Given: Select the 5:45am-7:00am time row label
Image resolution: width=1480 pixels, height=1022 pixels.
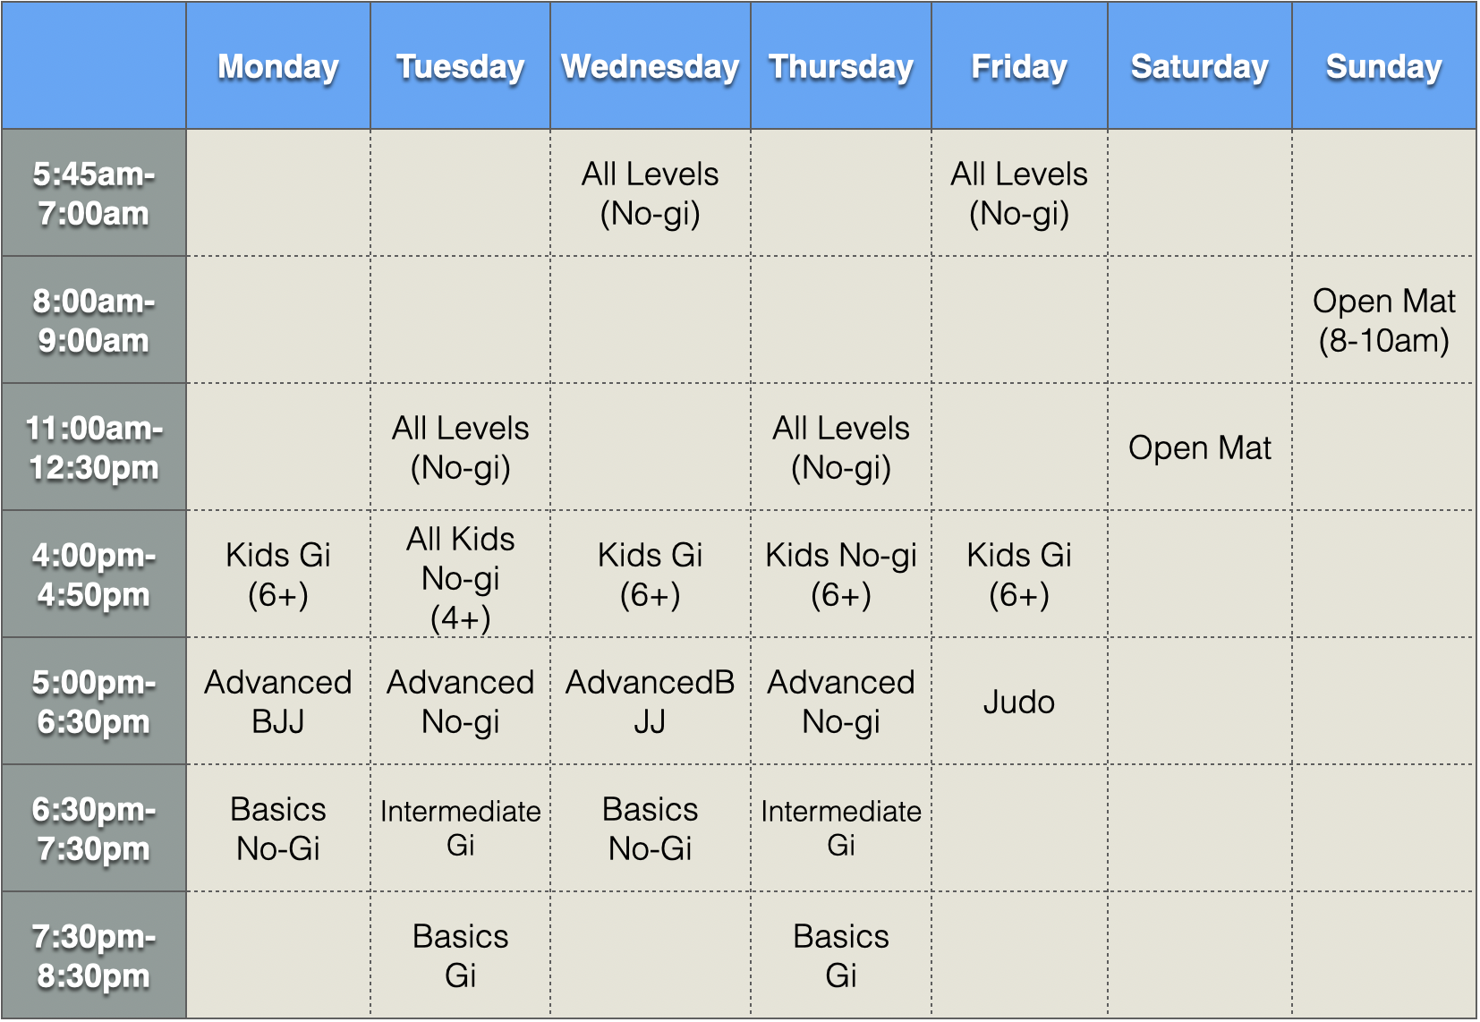Looking at the screenshot, I should pyautogui.click(x=94, y=193).
